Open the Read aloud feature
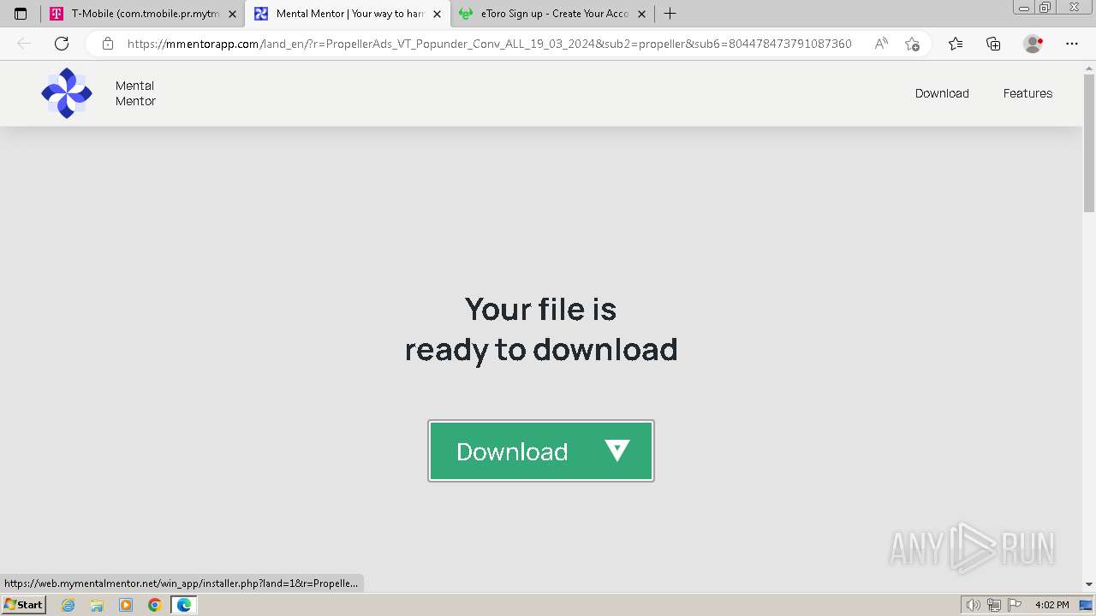The width and height of the screenshot is (1096, 616). tap(881, 44)
